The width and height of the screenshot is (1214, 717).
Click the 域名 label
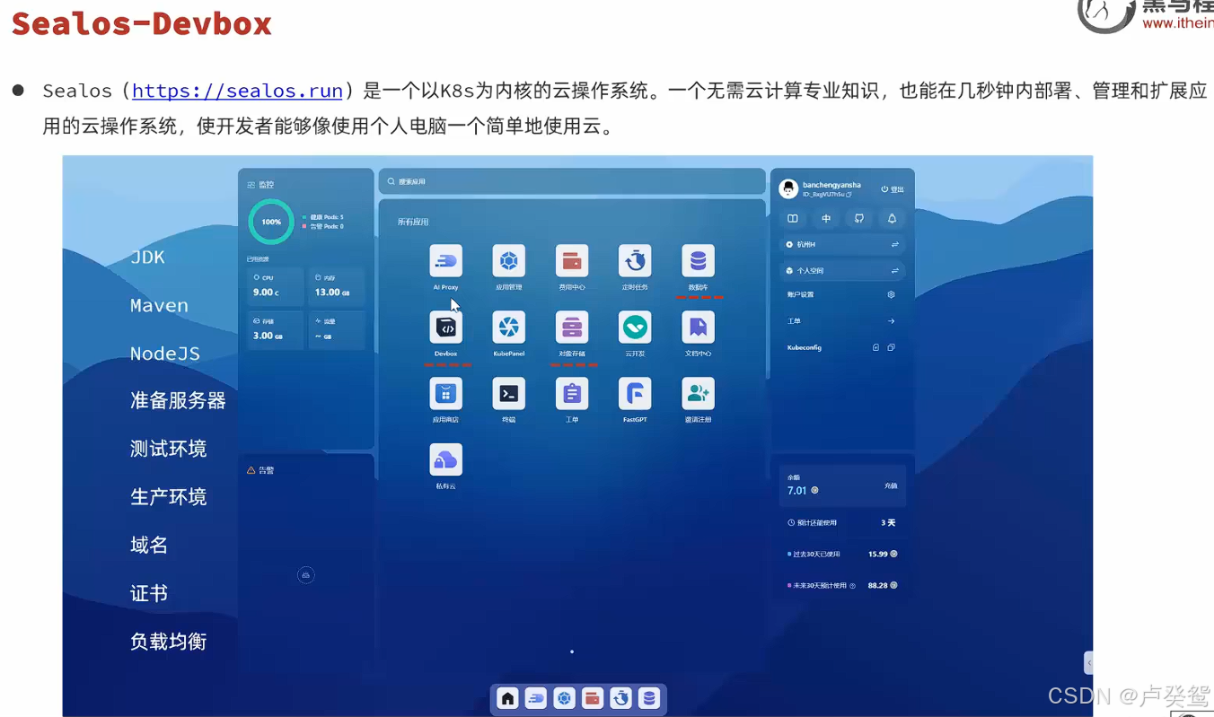point(149,545)
